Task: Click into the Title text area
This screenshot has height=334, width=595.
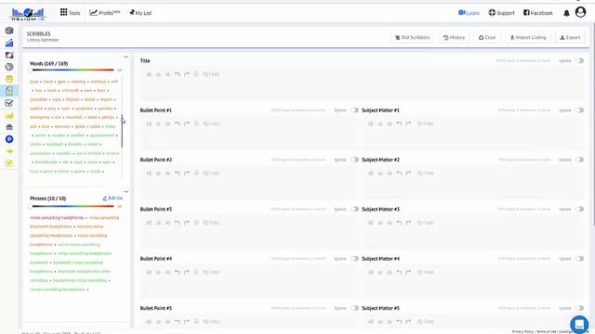Action: (x=362, y=90)
